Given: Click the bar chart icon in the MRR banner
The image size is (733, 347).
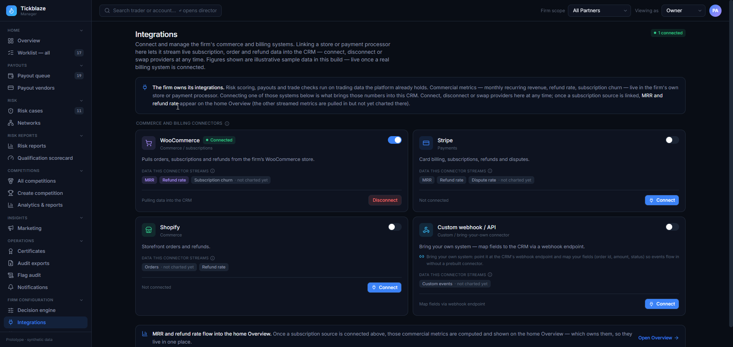Looking at the screenshot, I should point(145,334).
